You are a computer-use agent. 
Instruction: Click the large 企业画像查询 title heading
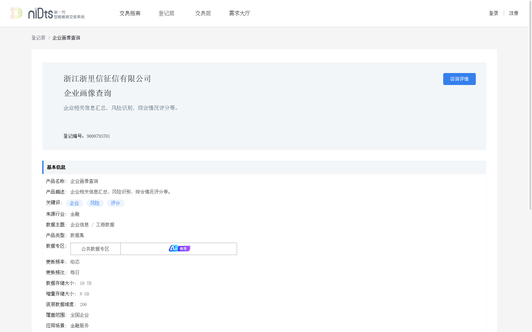click(x=87, y=93)
